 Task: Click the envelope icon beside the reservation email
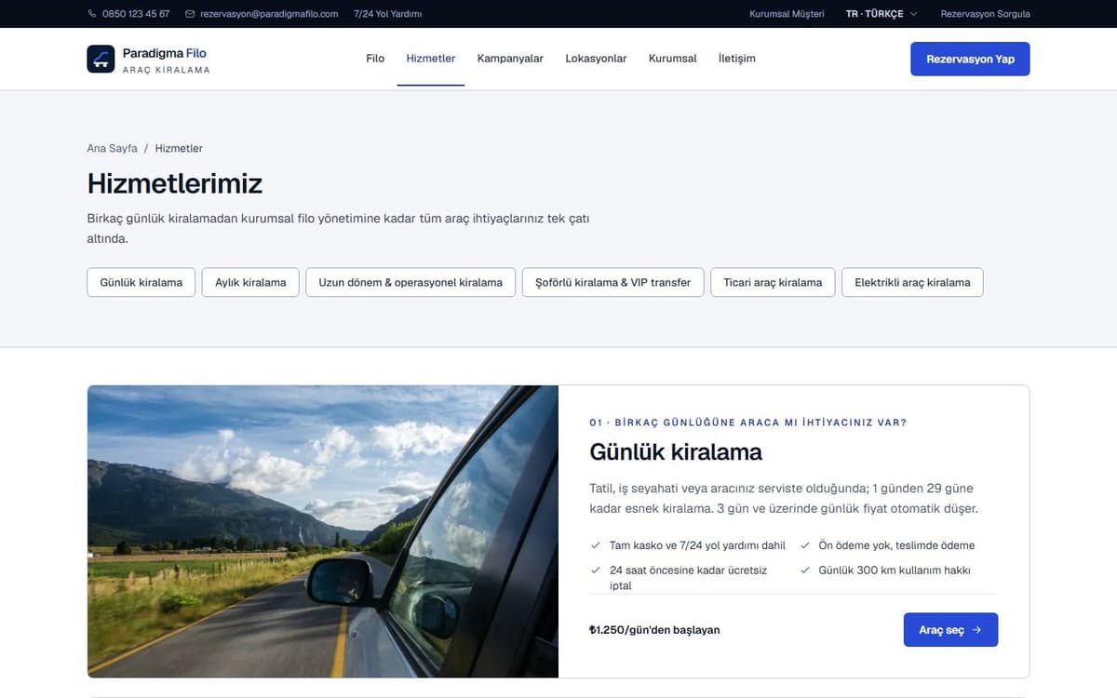click(x=190, y=14)
